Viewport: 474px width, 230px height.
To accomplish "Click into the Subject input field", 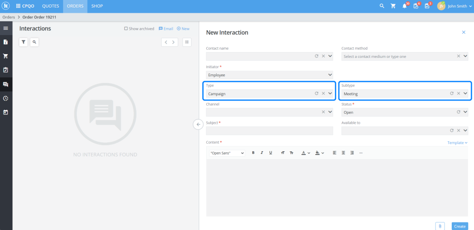I will [270, 131].
